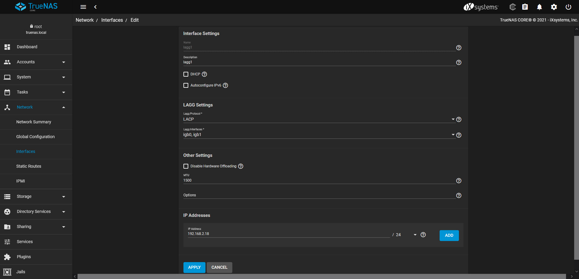Viewport: 579px width, 279px height.
Task: Click ADD to add an IP address
Action: coord(449,235)
